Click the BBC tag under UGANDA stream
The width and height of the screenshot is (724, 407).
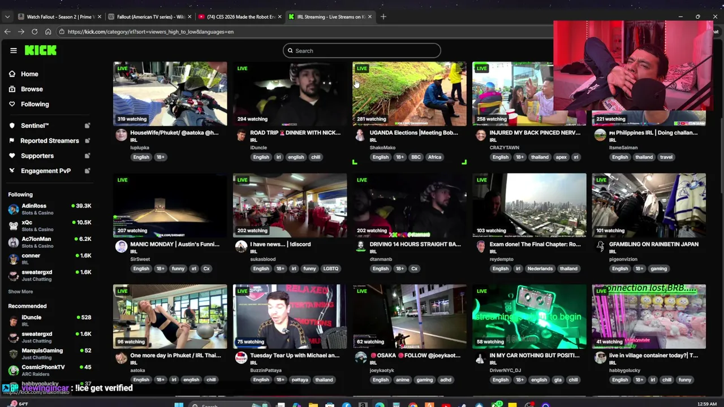(416, 157)
